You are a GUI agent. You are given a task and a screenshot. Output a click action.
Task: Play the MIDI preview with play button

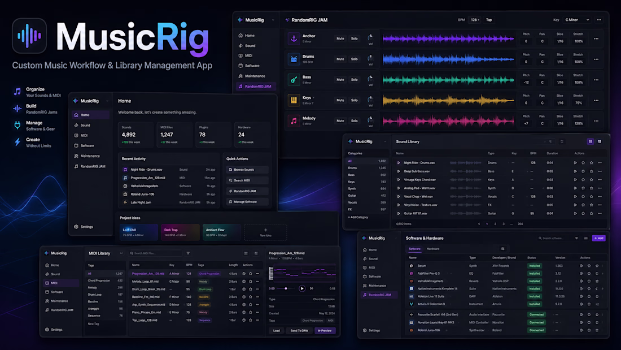tap(302, 288)
